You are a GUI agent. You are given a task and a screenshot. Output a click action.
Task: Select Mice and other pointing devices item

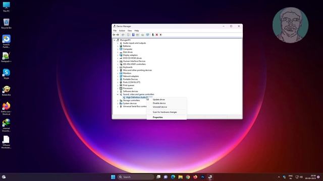point(137,70)
